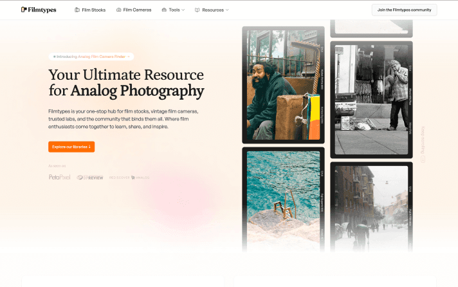Open the black-and-white street photo
The image size is (458, 287).
371,100
